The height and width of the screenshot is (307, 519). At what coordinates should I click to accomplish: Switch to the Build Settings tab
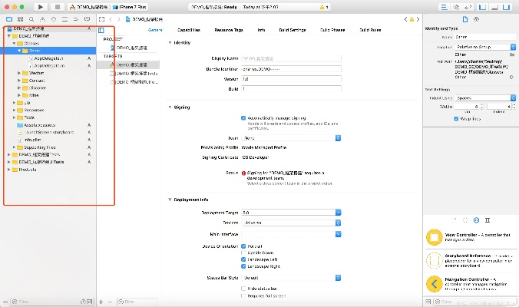pyautogui.click(x=292, y=30)
